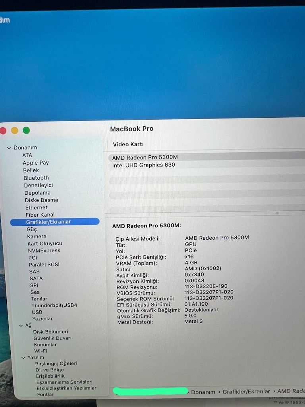
Task: Click the yellow minimize window button
Action: coord(15,130)
